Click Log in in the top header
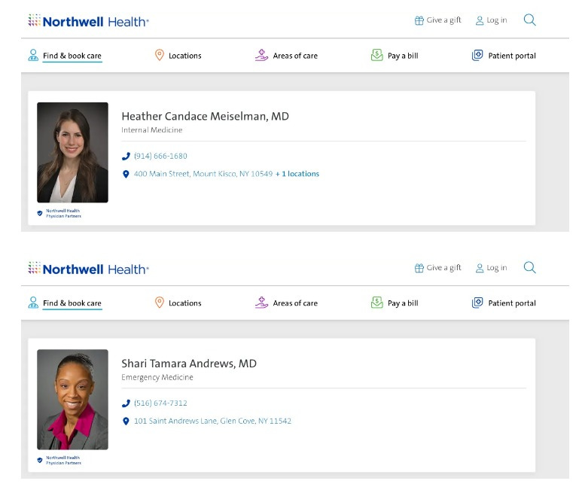The image size is (579, 484). point(497,20)
